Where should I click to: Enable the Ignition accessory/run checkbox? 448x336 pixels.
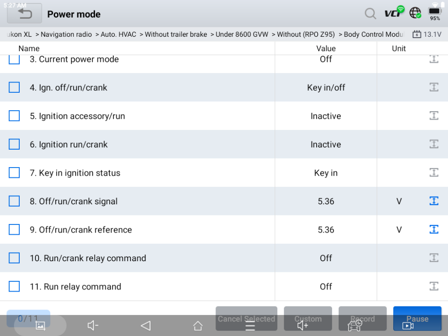[x=14, y=116]
